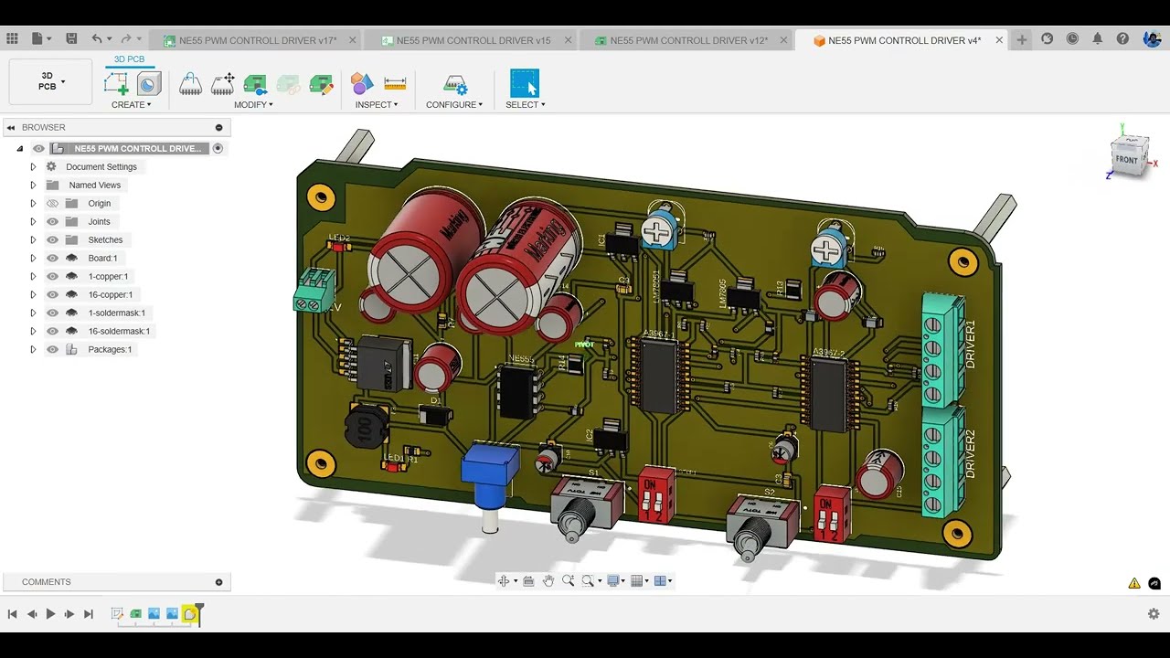Open the File menu icon
Viewport: 1170px width, 658px height.
point(37,39)
